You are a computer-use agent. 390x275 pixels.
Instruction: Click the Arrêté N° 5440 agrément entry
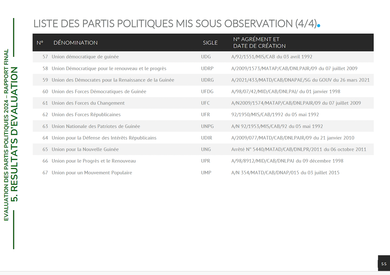click(x=299, y=149)
